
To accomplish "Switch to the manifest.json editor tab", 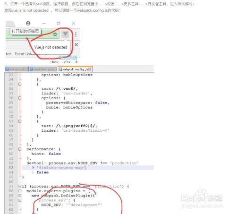I will point(43,69).
